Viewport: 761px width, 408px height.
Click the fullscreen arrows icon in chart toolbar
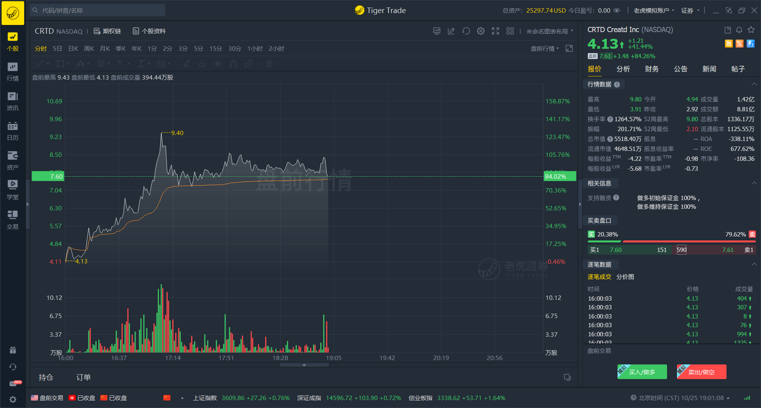[x=495, y=31]
